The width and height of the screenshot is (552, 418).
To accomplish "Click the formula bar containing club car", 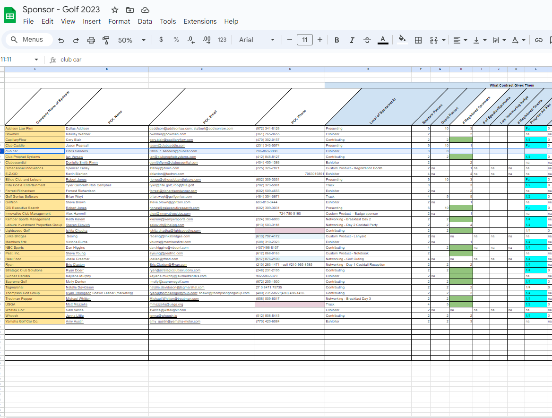I will coord(303,60).
